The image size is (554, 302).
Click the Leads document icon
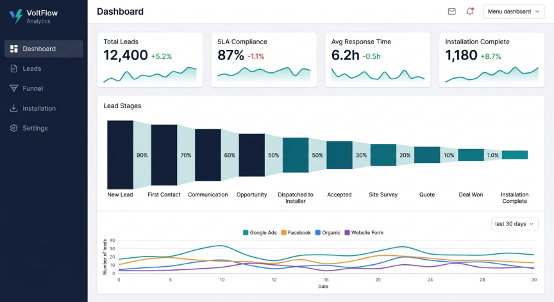point(13,68)
